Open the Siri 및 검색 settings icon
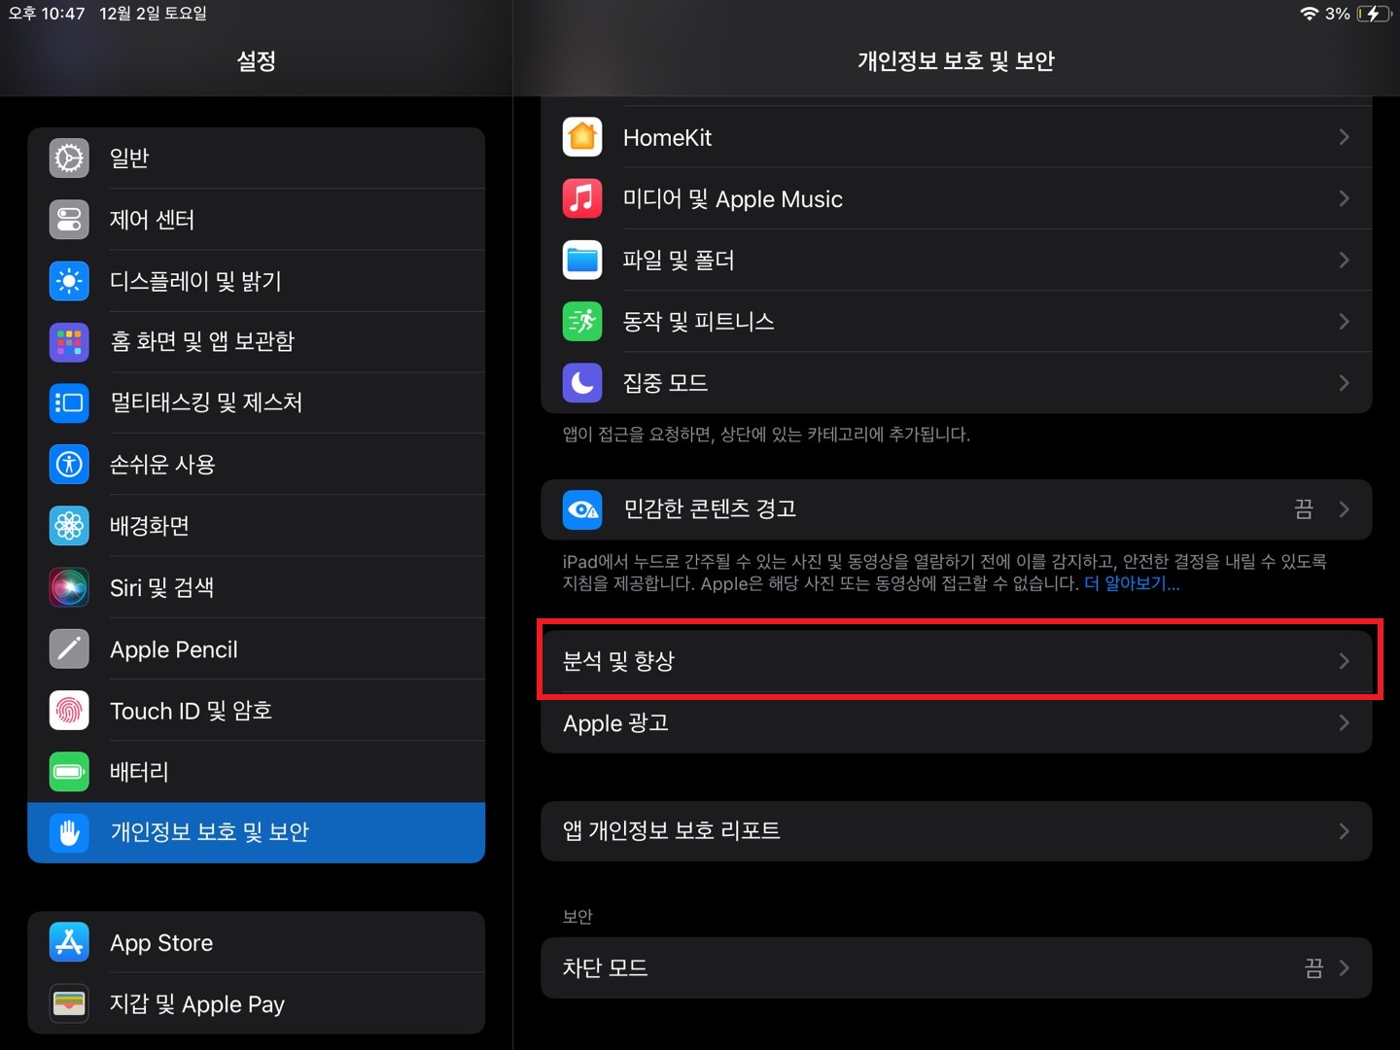The width and height of the screenshot is (1400, 1050). point(68,587)
